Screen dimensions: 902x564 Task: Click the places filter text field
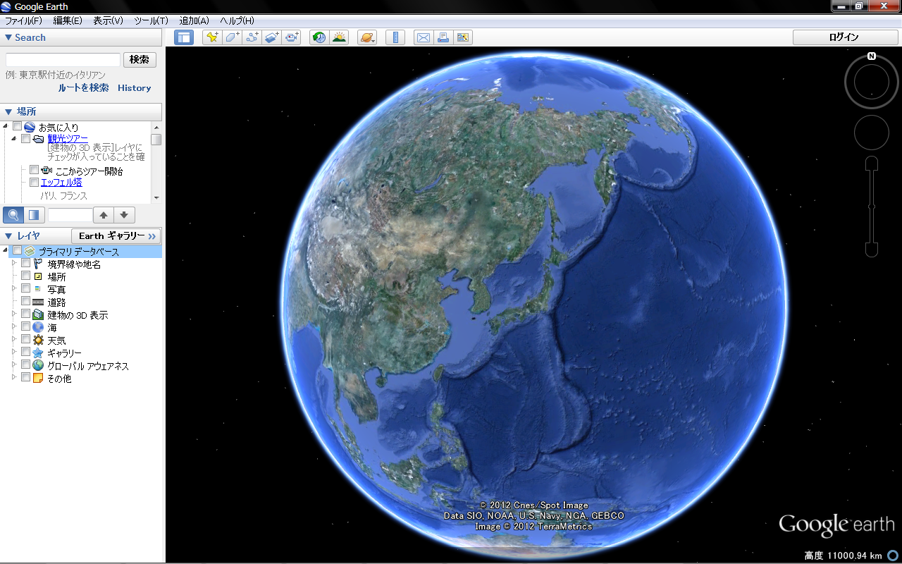[70, 215]
